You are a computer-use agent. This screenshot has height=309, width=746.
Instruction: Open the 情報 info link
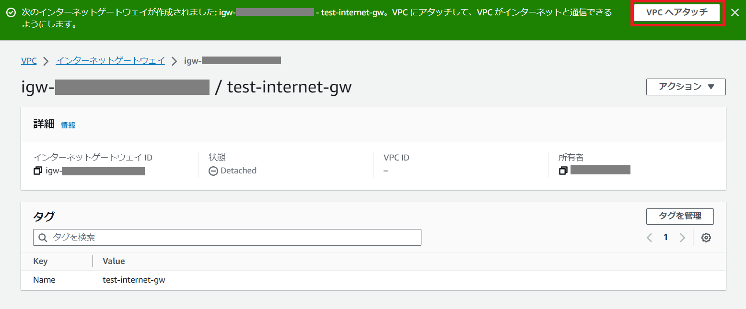[x=68, y=125]
